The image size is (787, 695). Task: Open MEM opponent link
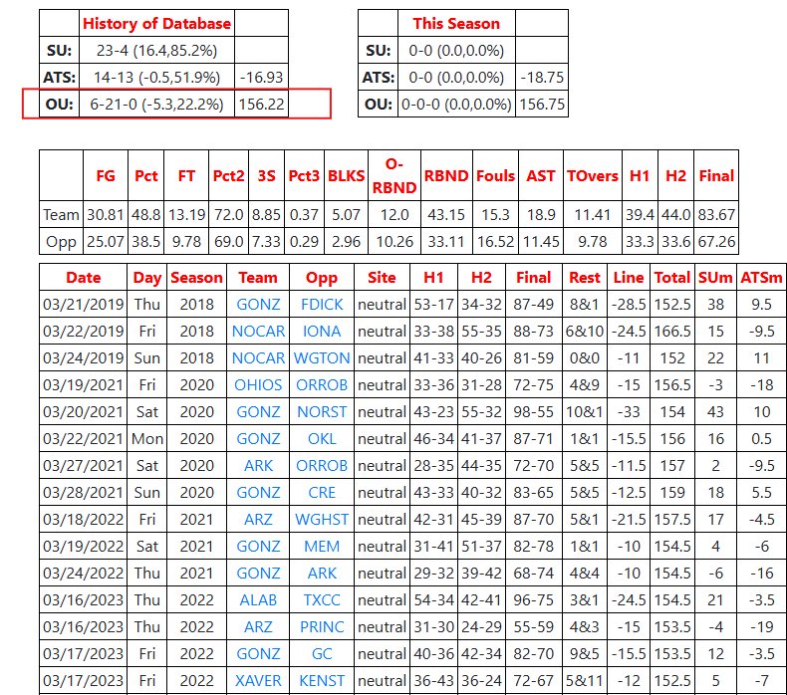pos(322,546)
